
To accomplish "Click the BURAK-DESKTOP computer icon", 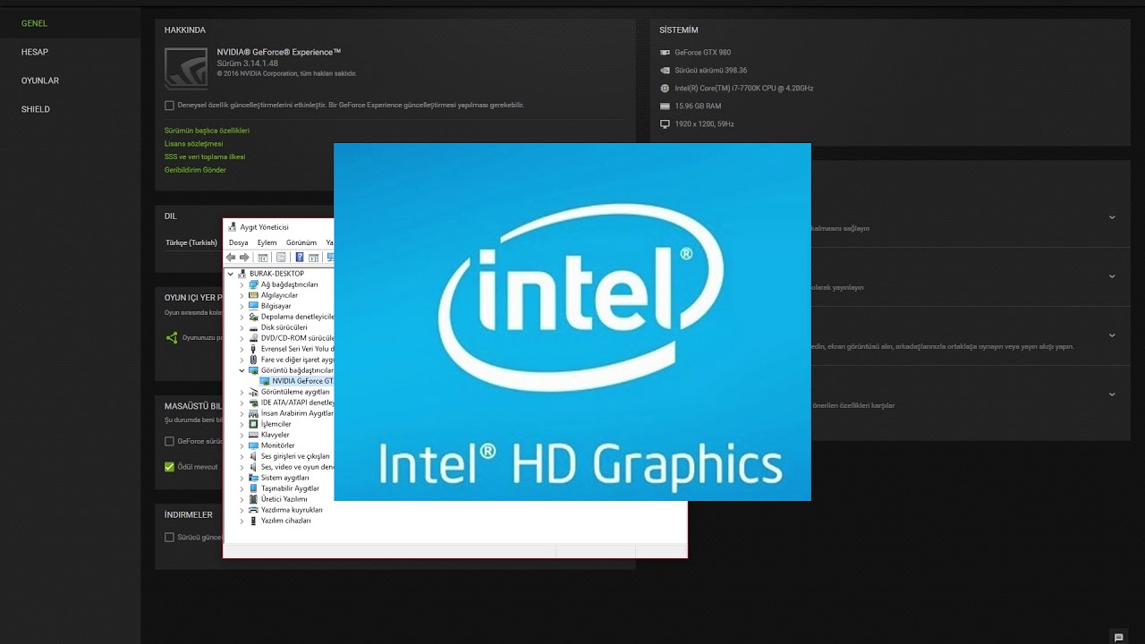I will (x=242, y=274).
